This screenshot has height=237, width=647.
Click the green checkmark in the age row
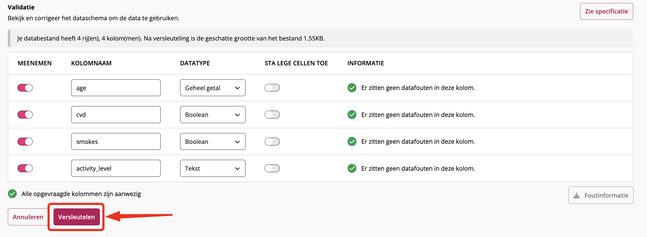point(352,88)
